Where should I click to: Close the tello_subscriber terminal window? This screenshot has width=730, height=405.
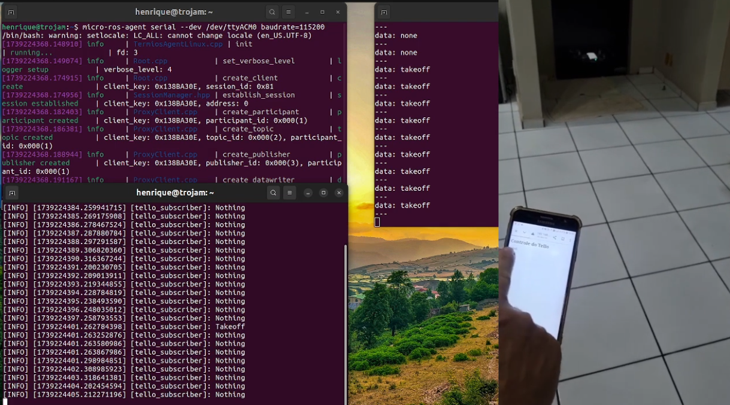pyautogui.click(x=339, y=193)
